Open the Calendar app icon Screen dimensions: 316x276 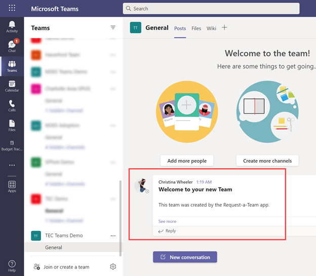pyautogui.click(x=12, y=86)
